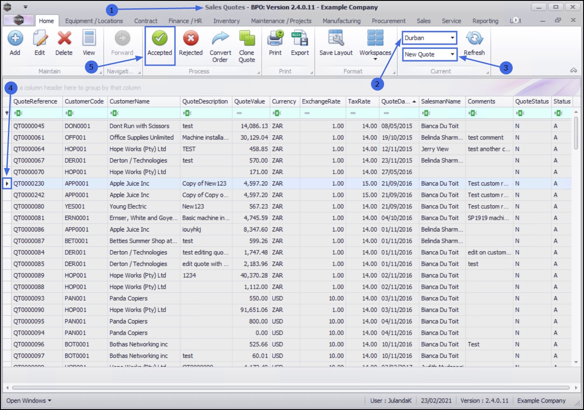Click the QuoteValue equals filter icon
This screenshot has height=410, width=584.
coord(239,113)
